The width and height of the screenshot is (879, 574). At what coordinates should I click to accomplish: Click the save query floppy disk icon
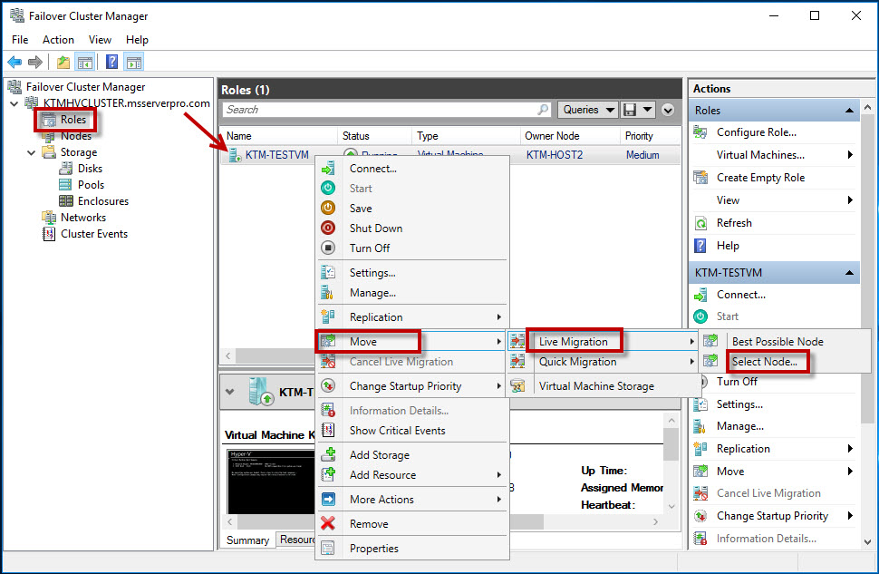pos(630,110)
